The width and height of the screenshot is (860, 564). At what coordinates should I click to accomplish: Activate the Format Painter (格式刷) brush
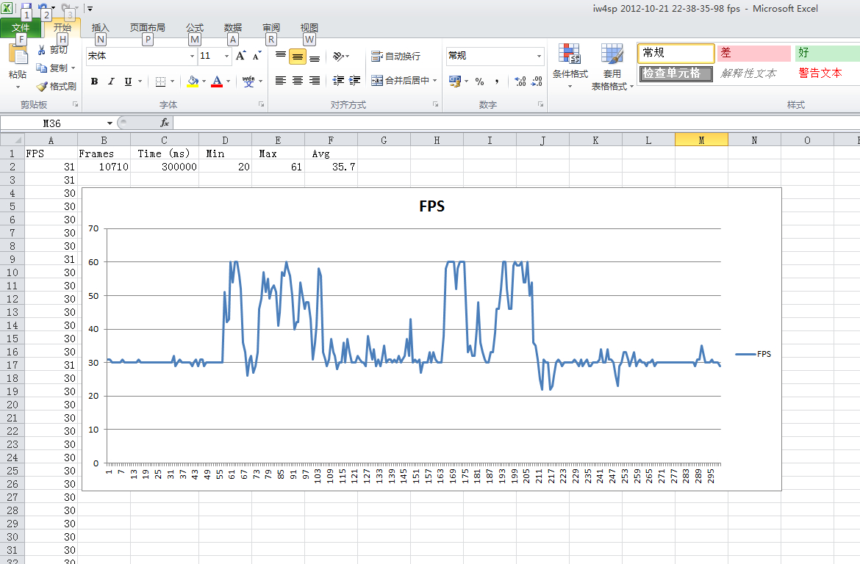point(56,86)
